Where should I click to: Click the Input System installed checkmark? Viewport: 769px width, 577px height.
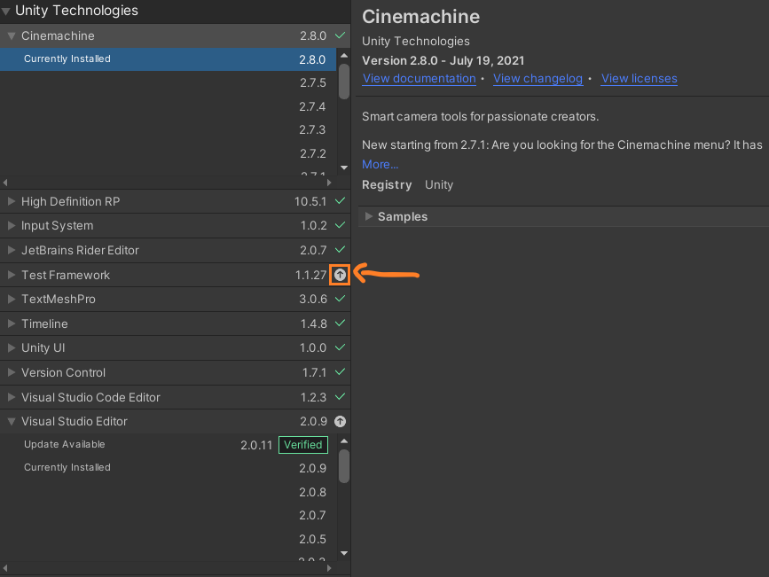[340, 226]
